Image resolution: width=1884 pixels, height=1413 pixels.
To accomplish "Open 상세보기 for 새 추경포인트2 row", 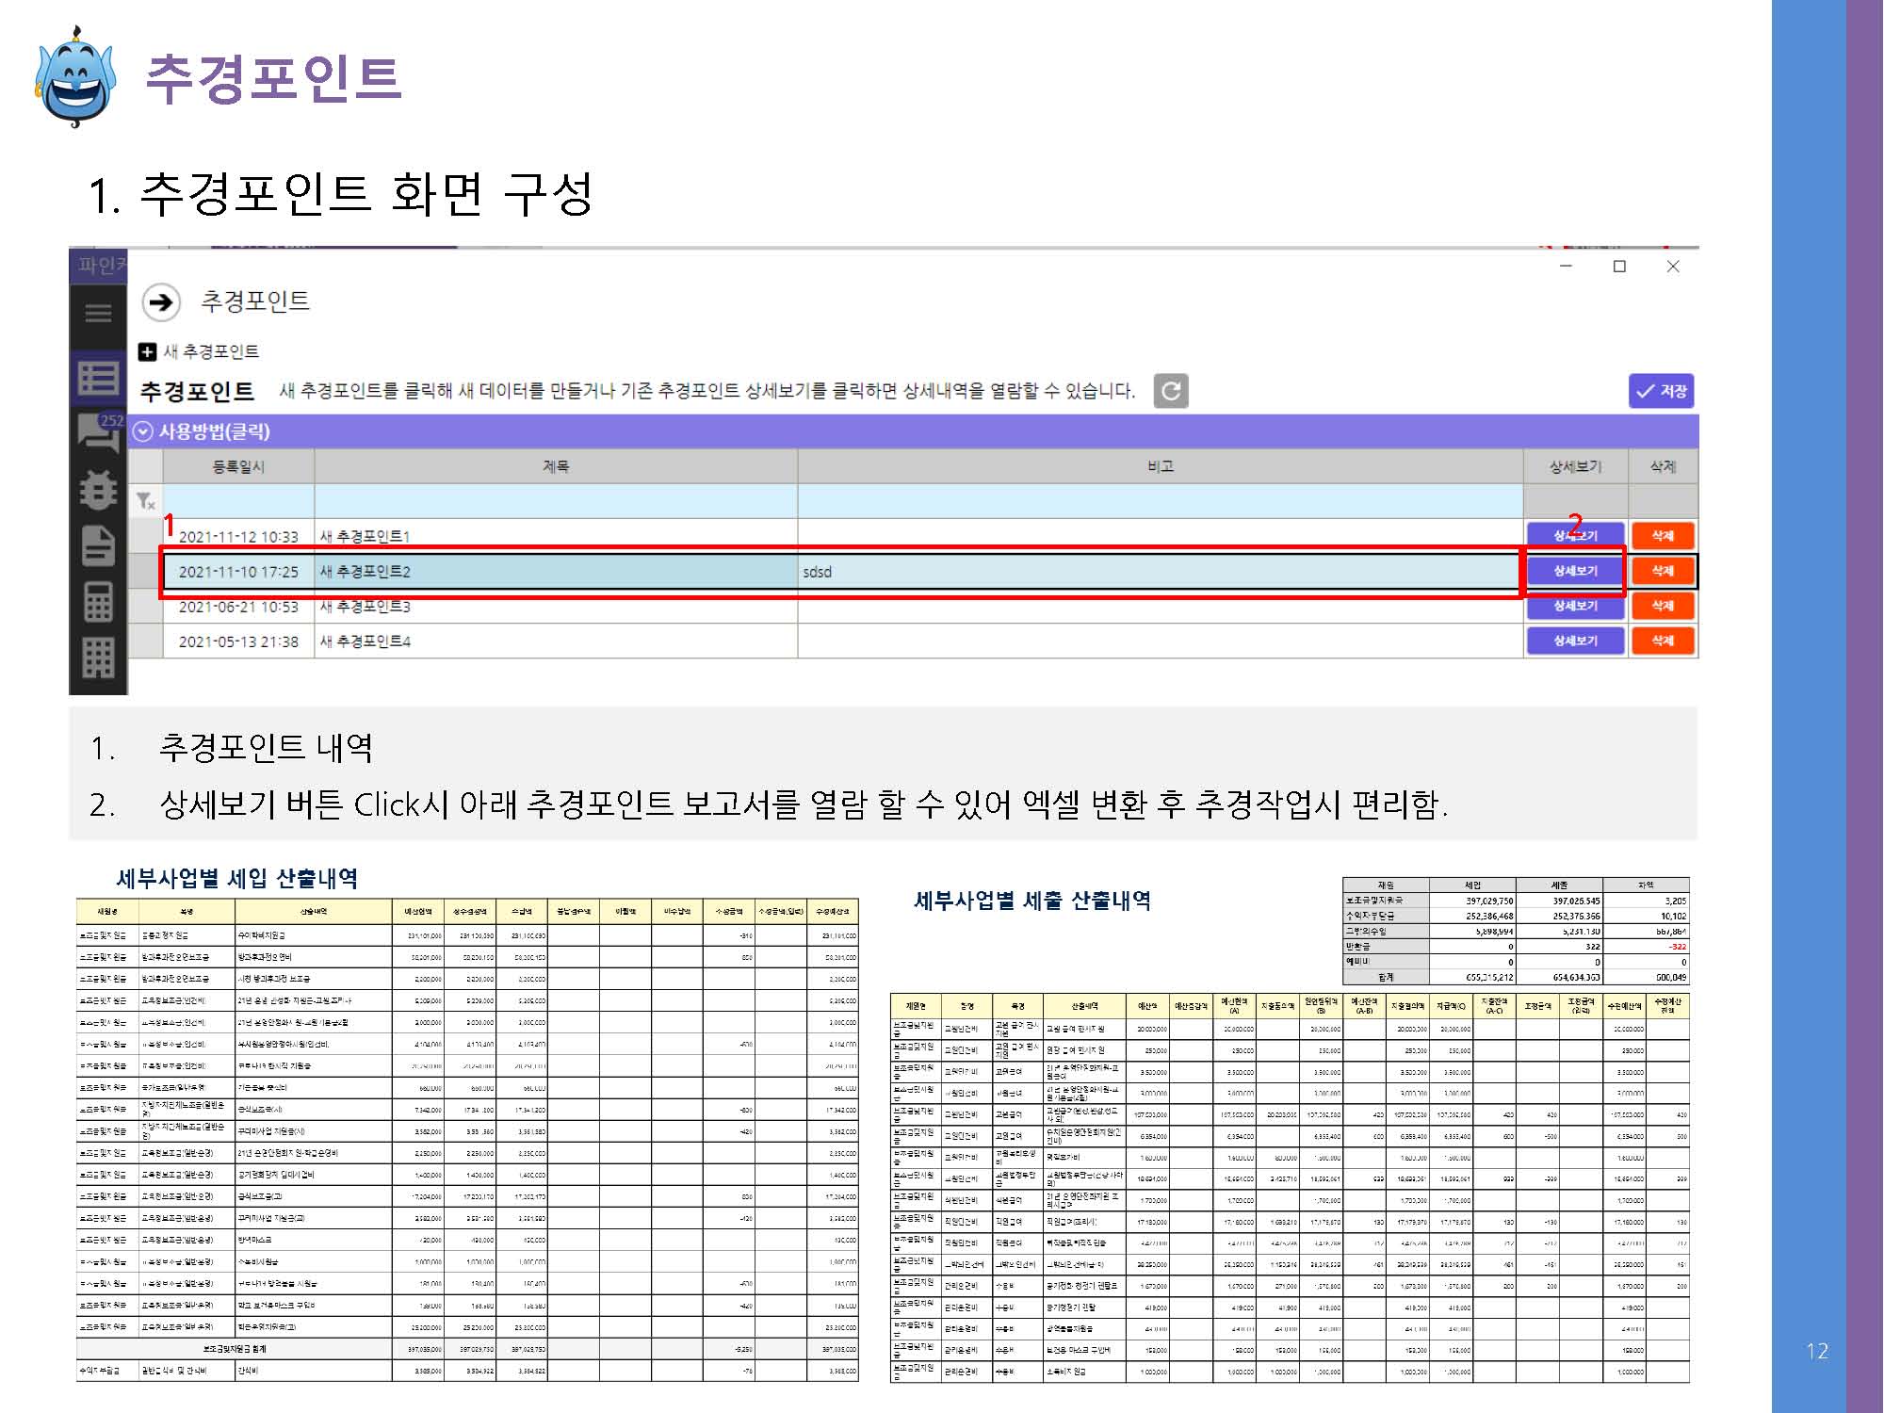I will (x=1575, y=571).
